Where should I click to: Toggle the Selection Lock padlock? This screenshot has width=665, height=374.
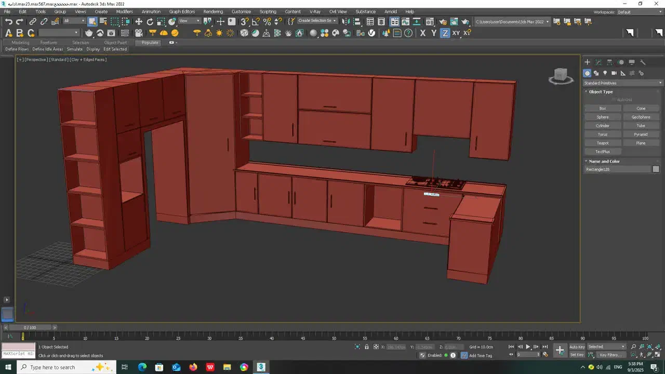[367, 346]
